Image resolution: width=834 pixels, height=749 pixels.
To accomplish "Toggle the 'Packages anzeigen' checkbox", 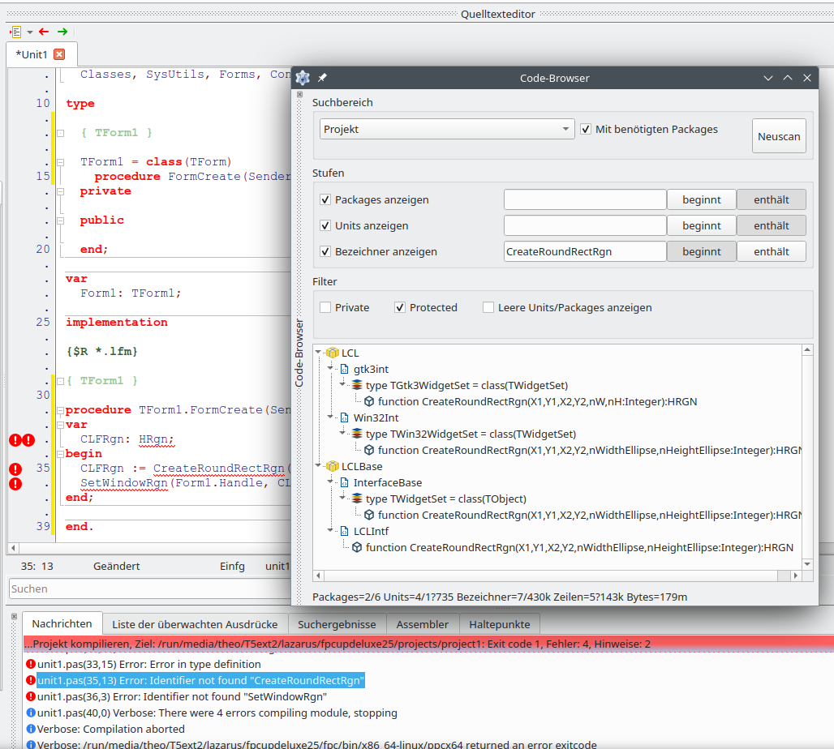I will (x=325, y=200).
